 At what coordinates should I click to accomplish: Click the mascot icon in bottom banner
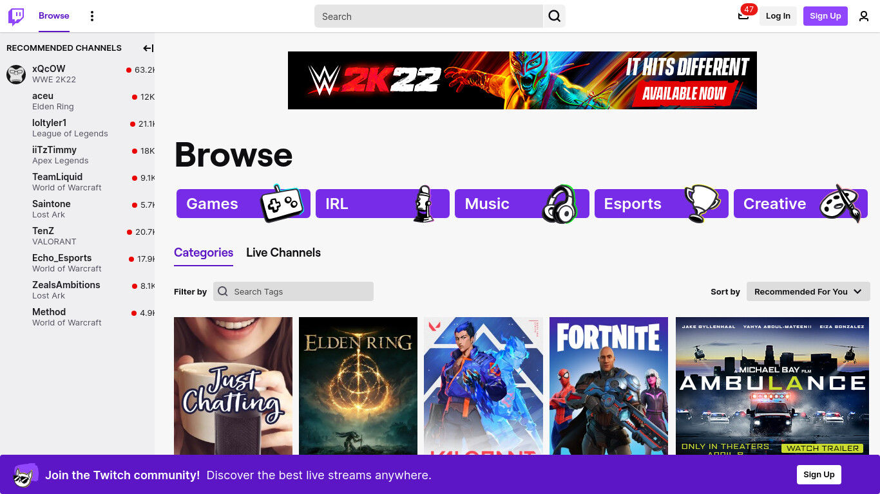tap(25, 475)
